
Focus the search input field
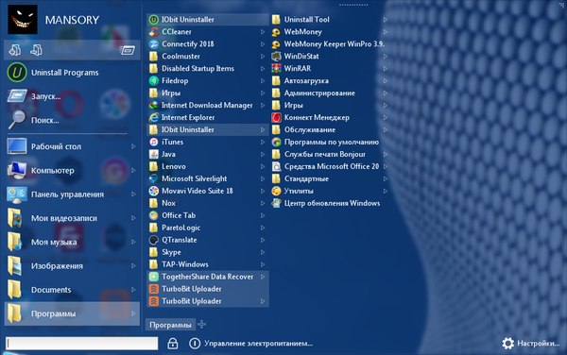point(81,343)
